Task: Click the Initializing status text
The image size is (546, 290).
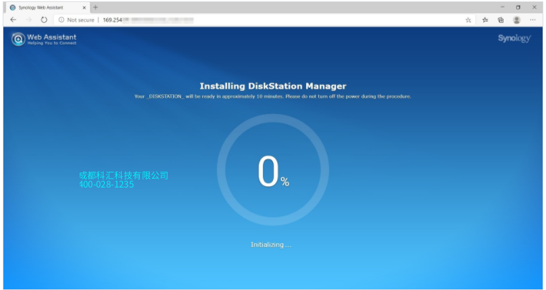Action: point(271,245)
